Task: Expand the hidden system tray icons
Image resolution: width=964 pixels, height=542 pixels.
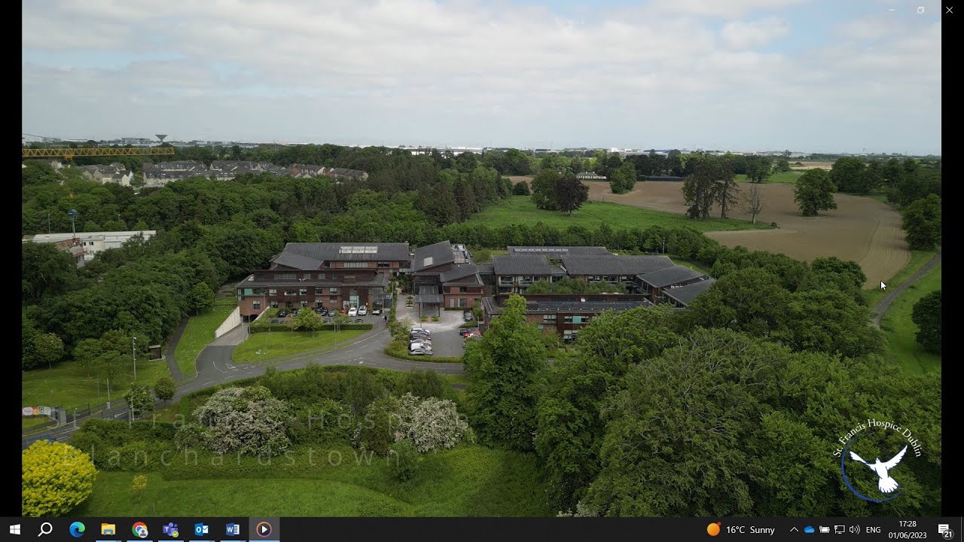Action: pos(794,530)
